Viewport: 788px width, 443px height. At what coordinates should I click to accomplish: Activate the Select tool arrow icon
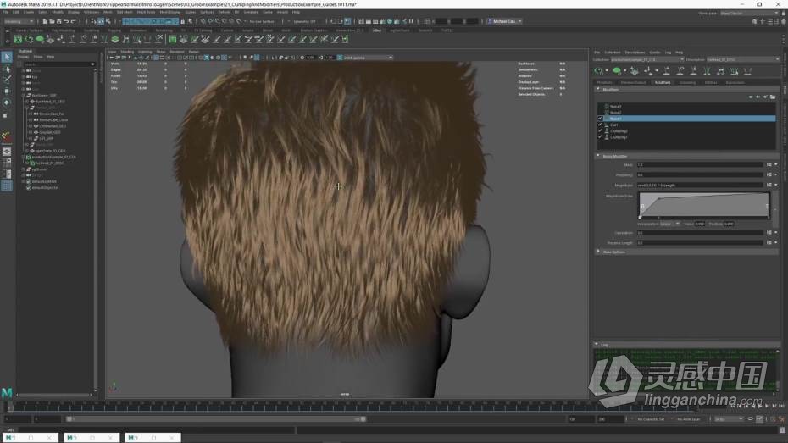(x=7, y=58)
